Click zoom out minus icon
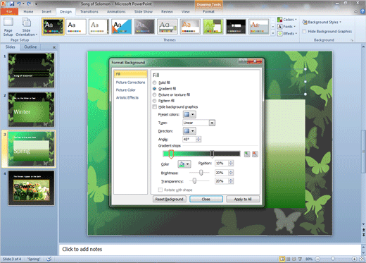 pyautogui.click(x=317, y=259)
